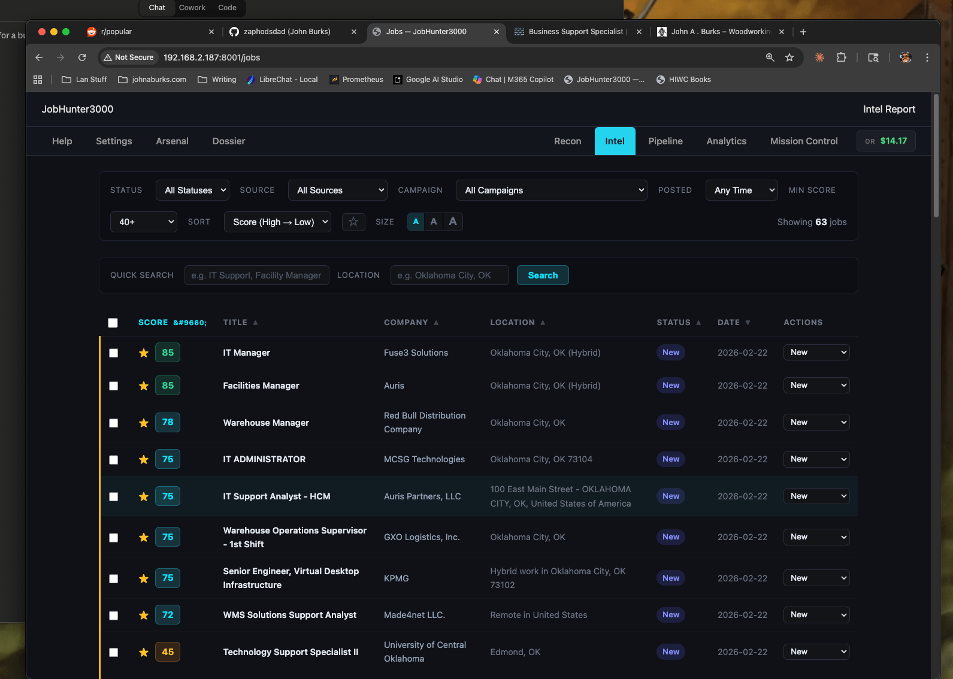953x679 pixels.
Task: Click favorites-only star filter button
Action: (x=353, y=222)
